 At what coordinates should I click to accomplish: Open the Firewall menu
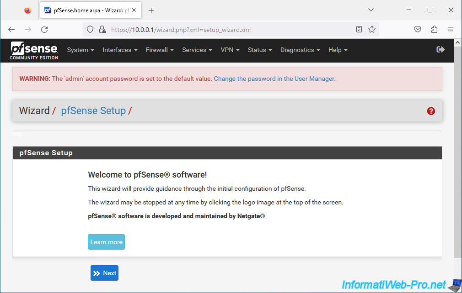pos(160,50)
